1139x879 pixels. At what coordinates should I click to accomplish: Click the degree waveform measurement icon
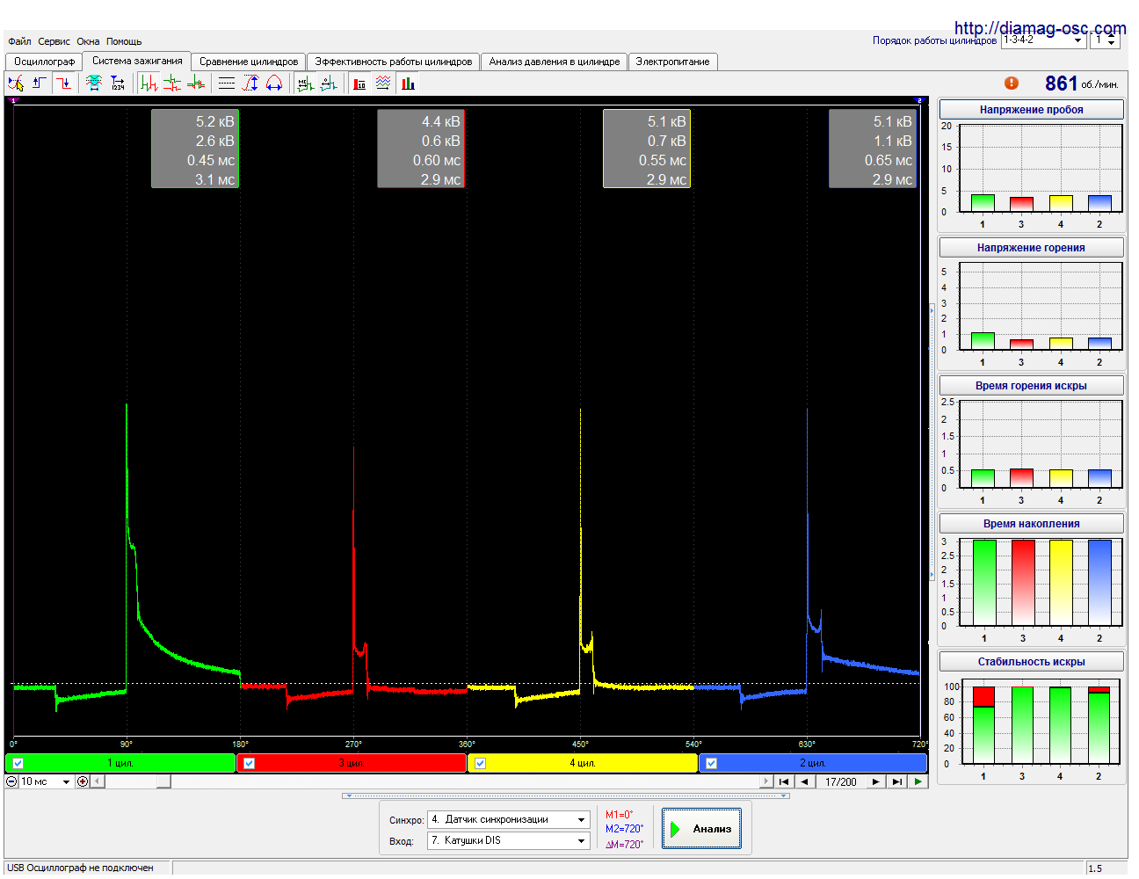[x=329, y=84]
